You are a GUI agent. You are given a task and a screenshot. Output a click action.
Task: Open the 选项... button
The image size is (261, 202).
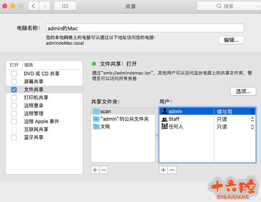tap(243, 91)
